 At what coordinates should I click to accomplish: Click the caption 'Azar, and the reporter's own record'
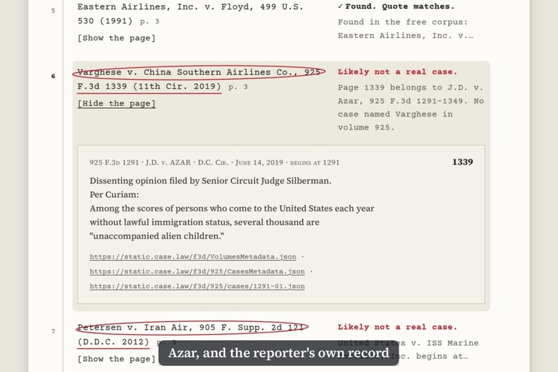pyautogui.click(x=278, y=353)
